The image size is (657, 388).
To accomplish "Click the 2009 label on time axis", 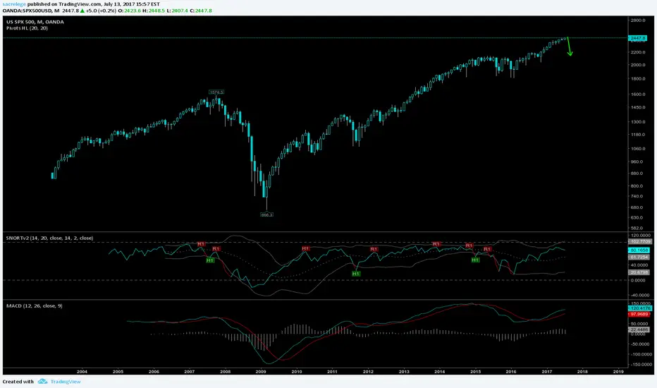I will (x=261, y=372).
